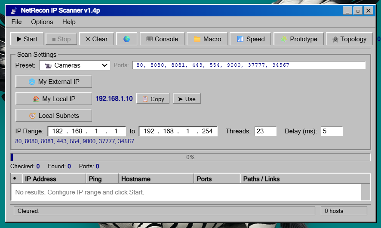The width and height of the screenshot is (381, 228).
Task: Click the Found count label
Action: point(59,166)
